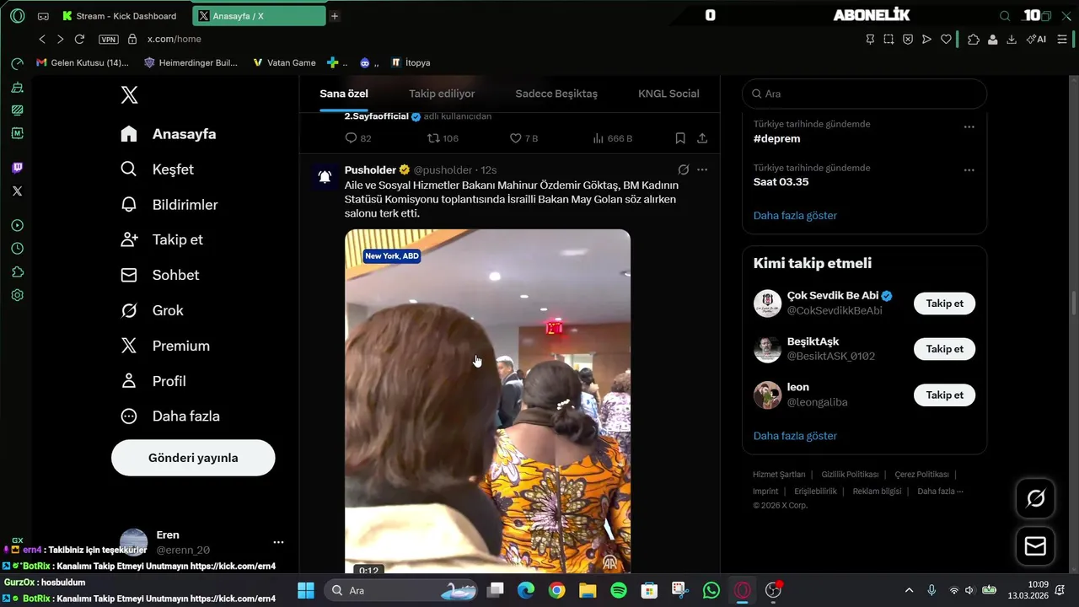Open Twitch in Opera sidebar
Screen dimensions: 1079x607
[17, 168]
